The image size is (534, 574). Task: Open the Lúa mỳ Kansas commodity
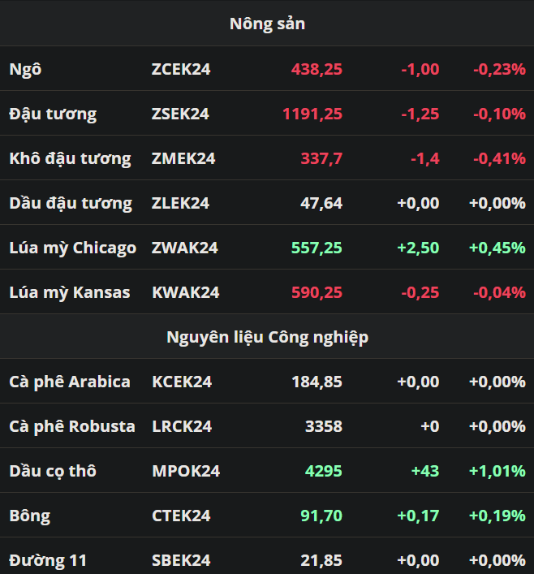pos(70,292)
